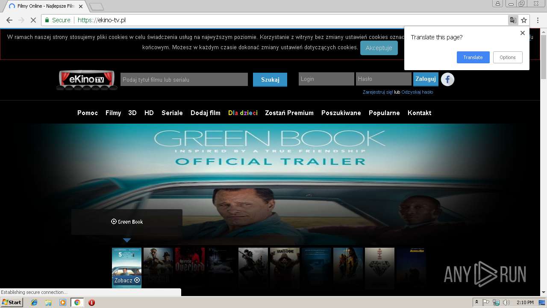Image resolution: width=547 pixels, height=308 pixels.
Task: Open Dodaj film menu item
Action: [x=206, y=113]
